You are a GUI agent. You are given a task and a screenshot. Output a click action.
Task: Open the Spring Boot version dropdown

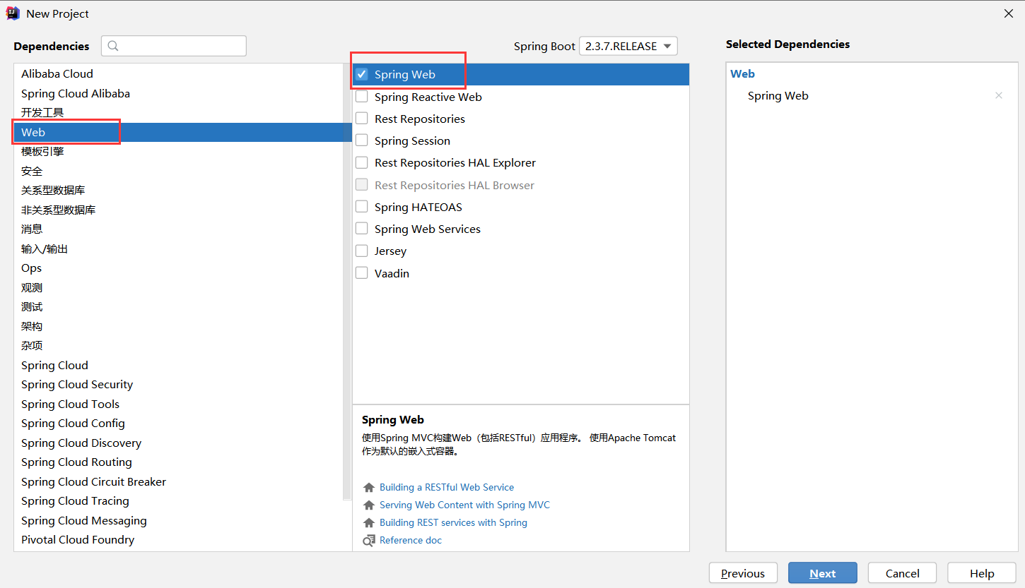[x=628, y=46]
